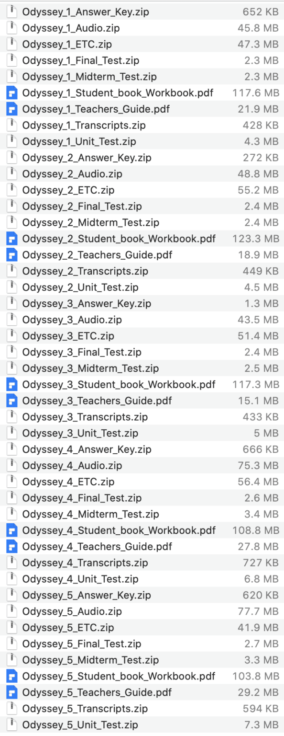Click the 428 KB size label of Odyssey_1_Transcripts.zip
Viewport: 284px width, 736px height.
[262, 126]
